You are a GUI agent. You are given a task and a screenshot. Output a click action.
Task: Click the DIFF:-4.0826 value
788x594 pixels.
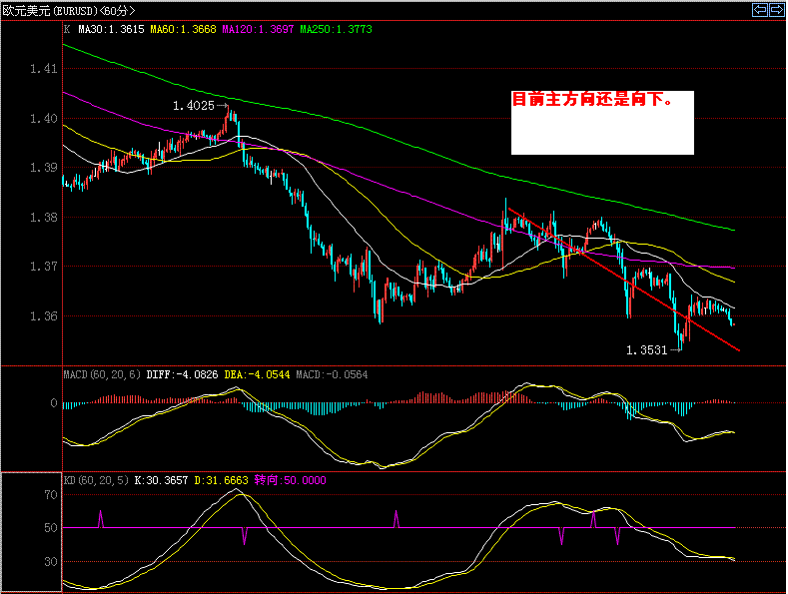pyautogui.click(x=183, y=374)
